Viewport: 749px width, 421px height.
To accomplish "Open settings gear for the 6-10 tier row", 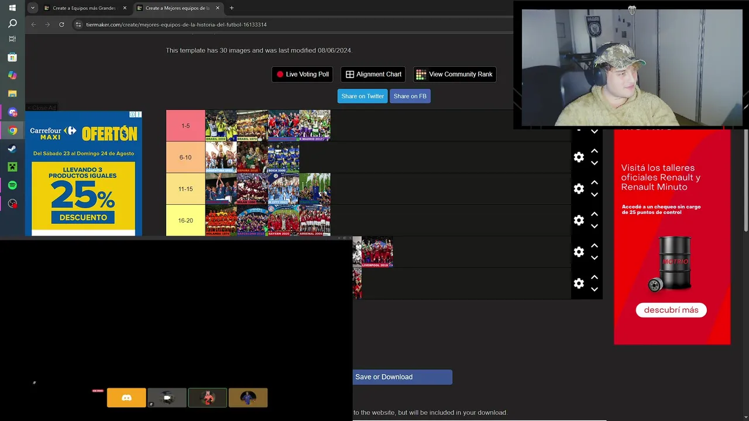I will click(x=579, y=157).
